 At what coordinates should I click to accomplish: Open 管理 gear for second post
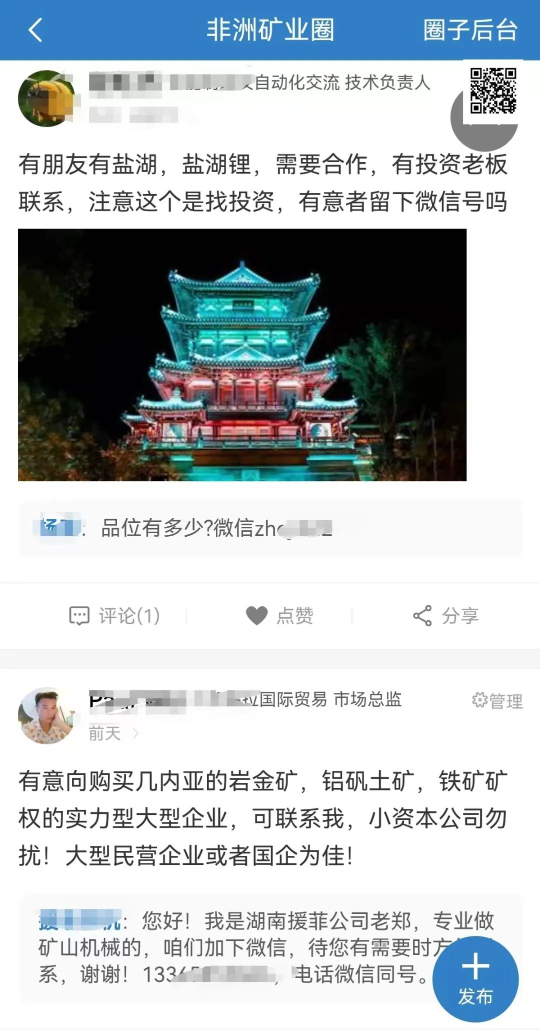[497, 700]
